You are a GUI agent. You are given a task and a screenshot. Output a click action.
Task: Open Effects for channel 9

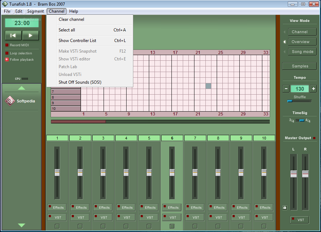(x=241, y=208)
